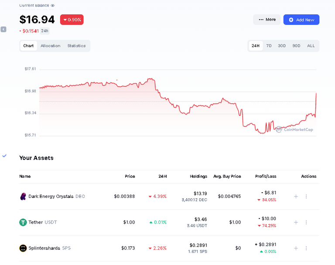
Task: Open Tether USDT asset page
Action: click(43, 222)
